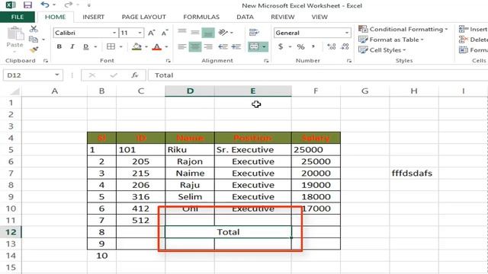The height and width of the screenshot is (274, 488).
Task: Toggle Wrap Text icon
Action: (254, 32)
